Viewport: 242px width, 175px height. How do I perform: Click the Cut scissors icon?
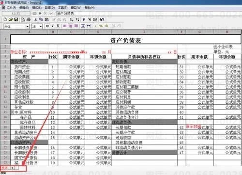(35, 19)
